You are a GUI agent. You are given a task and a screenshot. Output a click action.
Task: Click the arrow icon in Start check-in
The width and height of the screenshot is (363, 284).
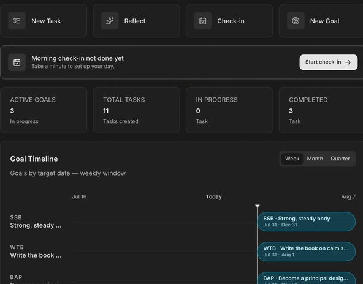(348, 62)
